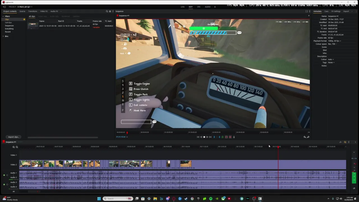Open timeline splice settings icon
The width and height of the screenshot is (359, 202).
[340, 142]
